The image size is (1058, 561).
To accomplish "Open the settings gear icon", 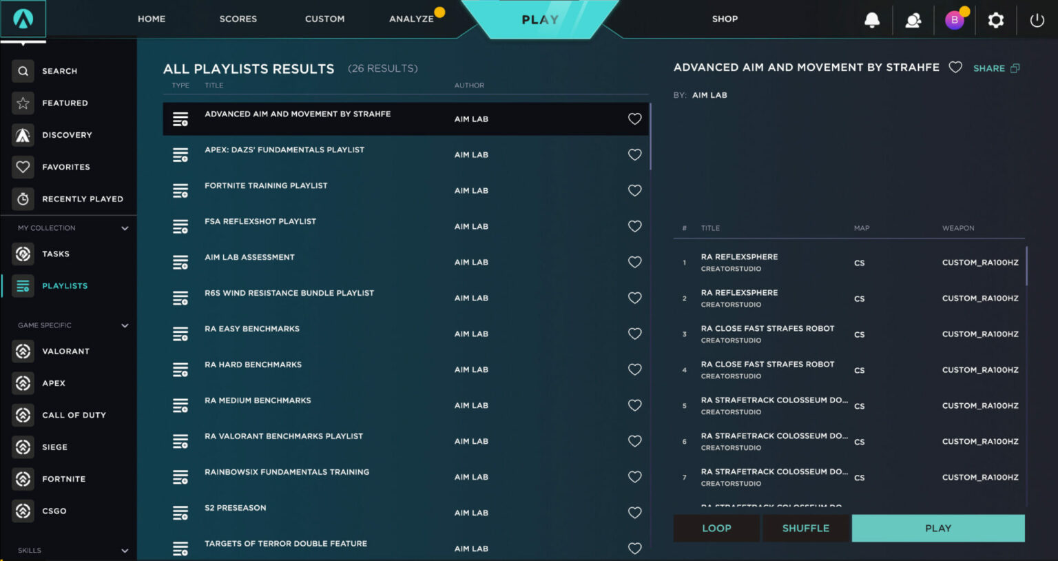I will pos(995,19).
